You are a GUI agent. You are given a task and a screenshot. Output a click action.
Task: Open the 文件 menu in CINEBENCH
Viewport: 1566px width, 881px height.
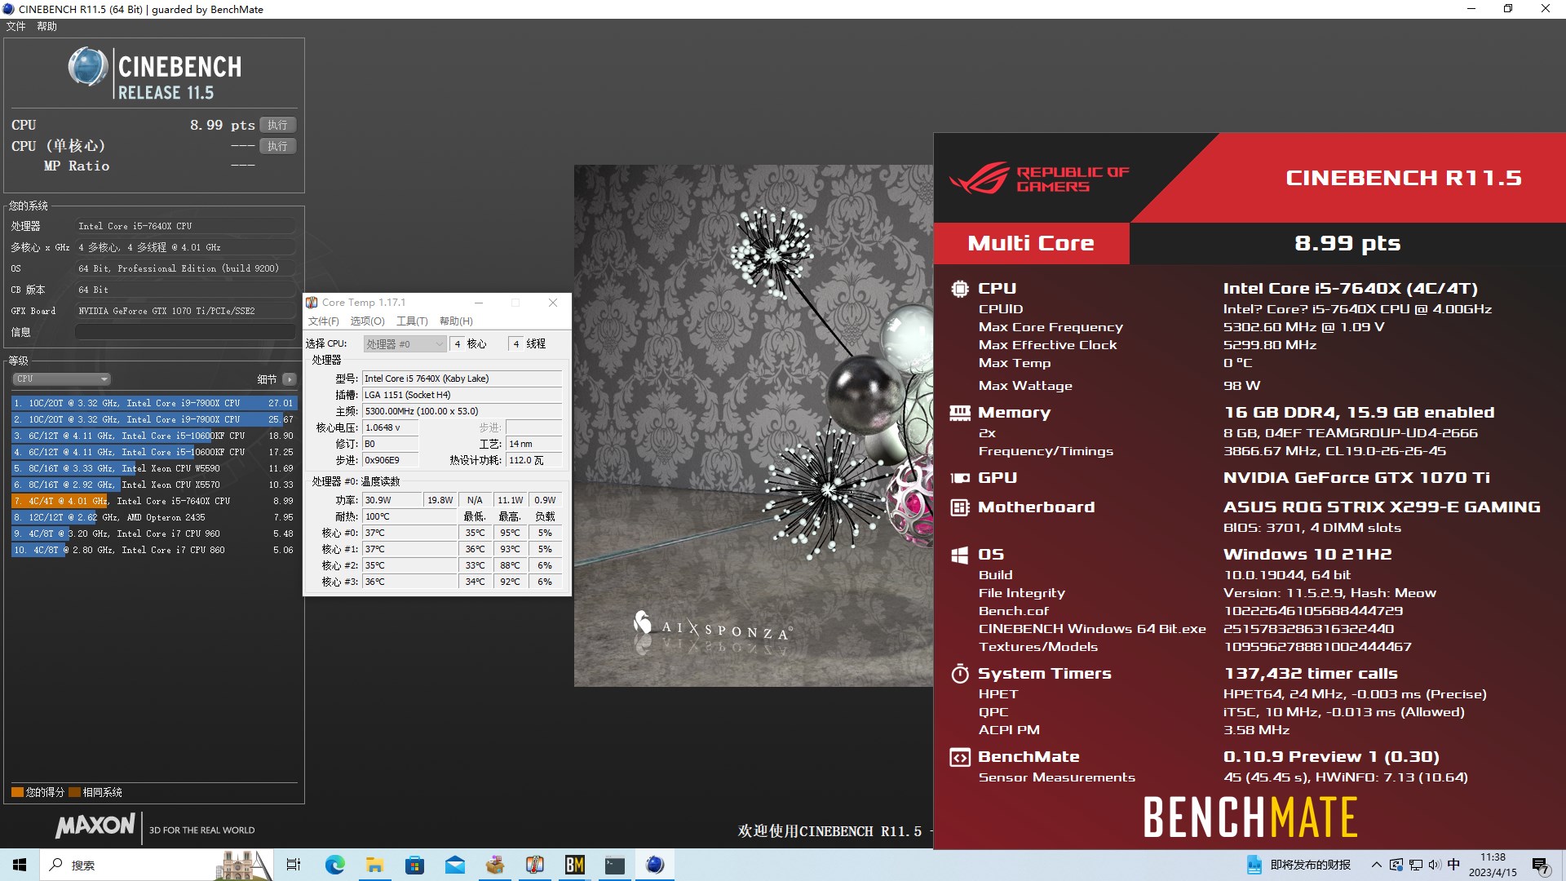(x=15, y=26)
